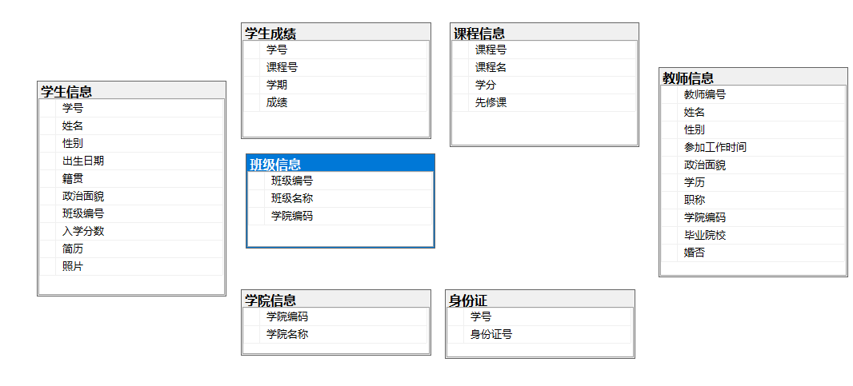Viewport: 853px width, 386px height.
Task: Select the 成绩 field row
Action: (x=335, y=103)
